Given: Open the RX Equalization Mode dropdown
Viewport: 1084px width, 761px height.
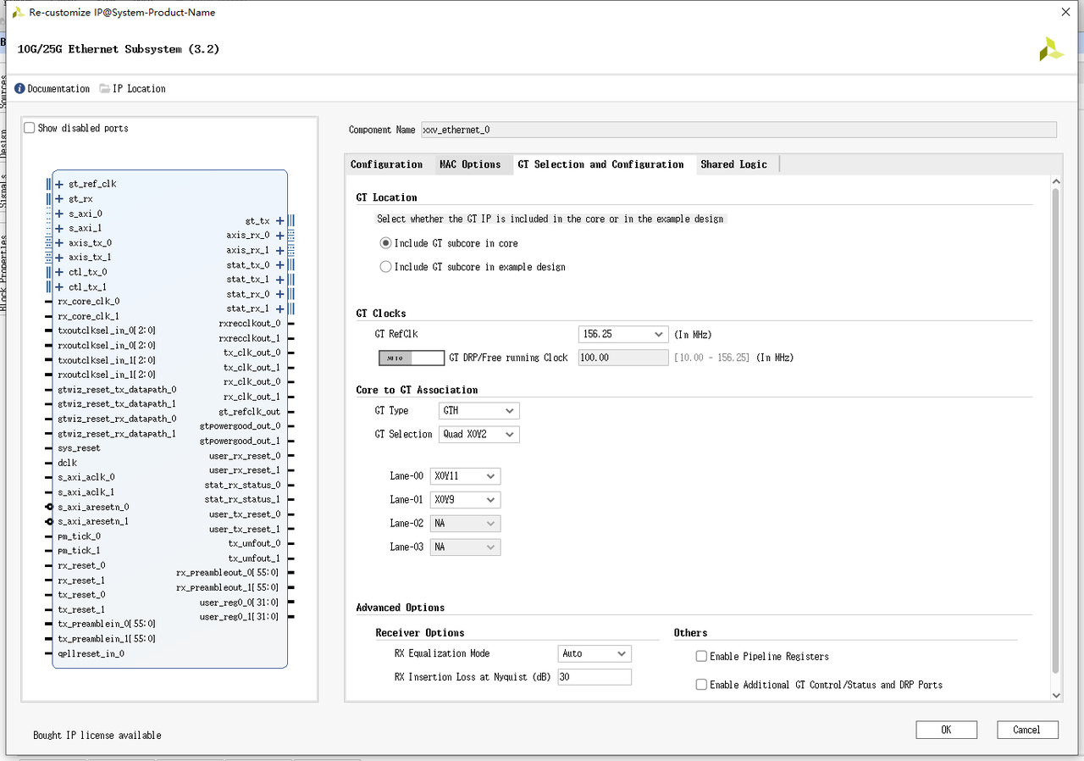Looking at the screenshot, I should click(595, 653).
